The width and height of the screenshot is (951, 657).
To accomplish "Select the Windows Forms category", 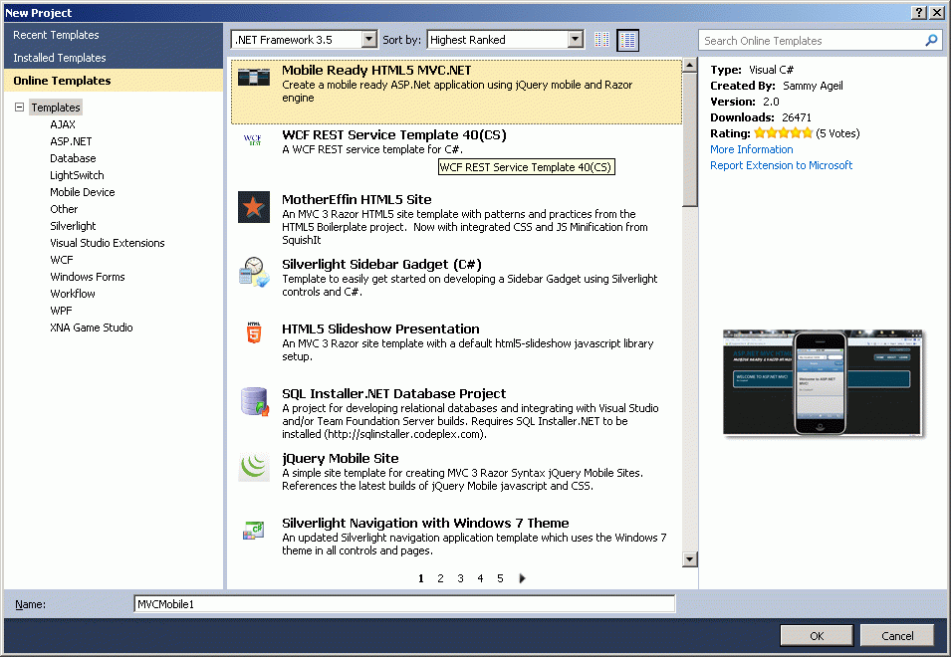I will tap(88, 277).
